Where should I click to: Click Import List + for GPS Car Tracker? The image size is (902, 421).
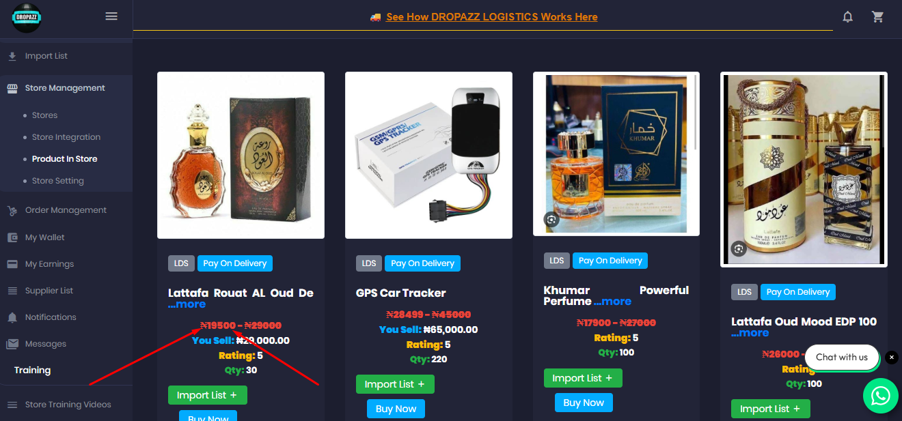(x=395, y=384)
